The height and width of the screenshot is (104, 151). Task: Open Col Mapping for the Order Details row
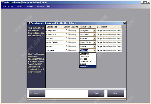(71, 42)
